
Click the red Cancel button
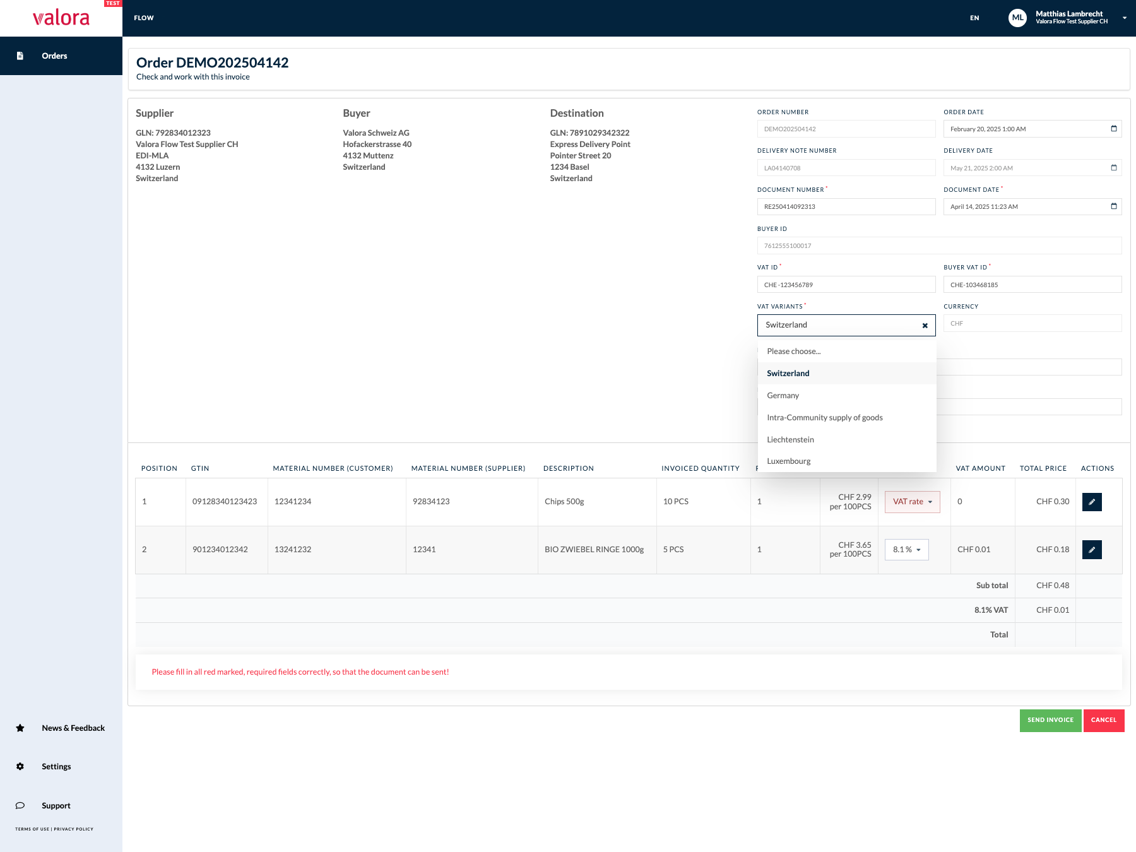[x=1104, y=721]
